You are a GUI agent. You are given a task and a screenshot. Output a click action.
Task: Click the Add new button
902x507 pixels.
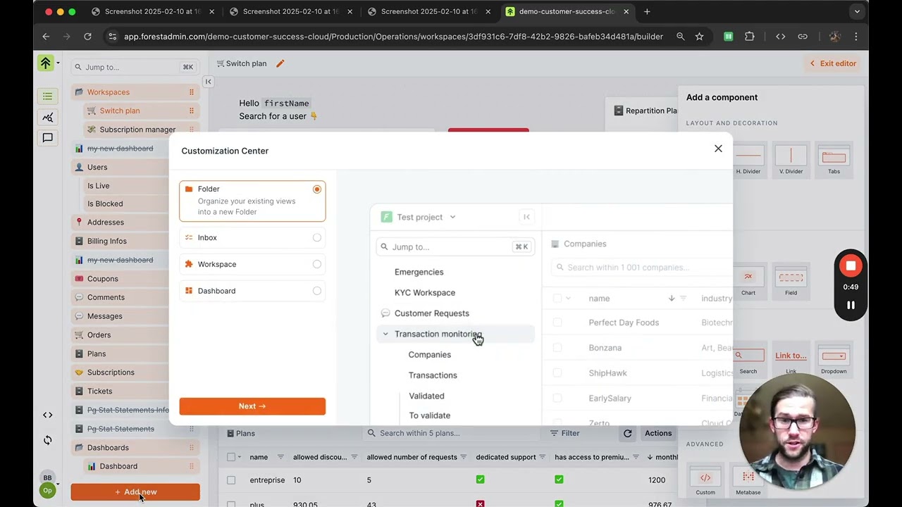(135, 492)
